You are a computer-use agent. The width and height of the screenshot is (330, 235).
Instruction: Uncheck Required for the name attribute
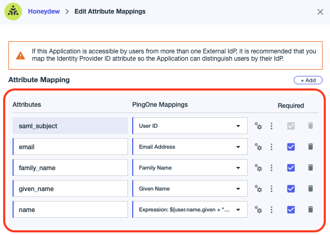(291, 209)
